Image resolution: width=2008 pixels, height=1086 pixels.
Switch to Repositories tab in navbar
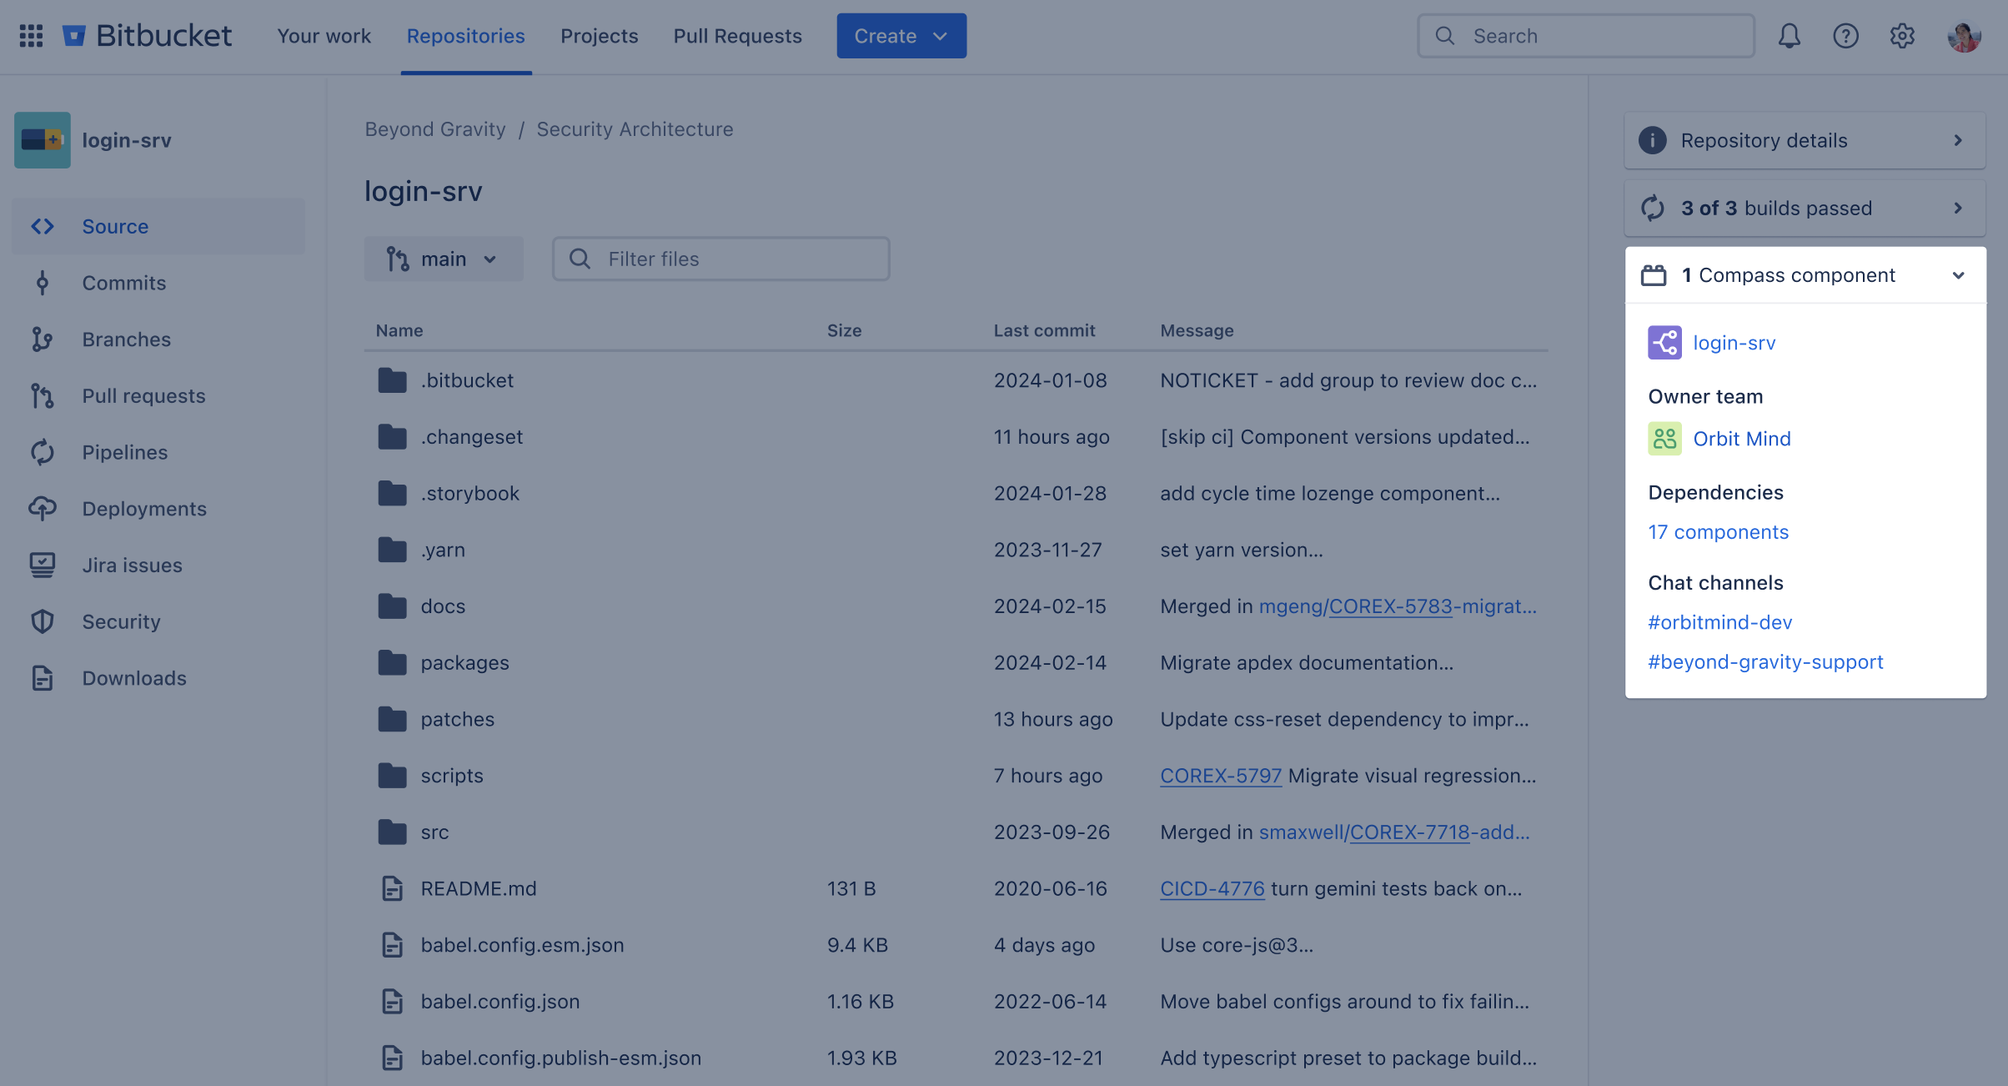[465, 36]
